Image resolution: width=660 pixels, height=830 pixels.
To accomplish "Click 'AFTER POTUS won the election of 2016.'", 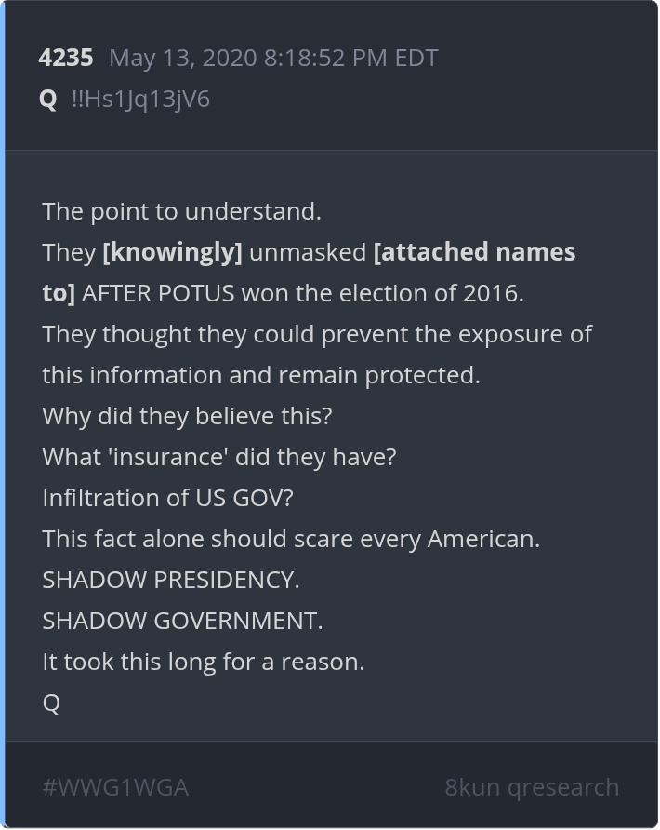I will point(303,293).
